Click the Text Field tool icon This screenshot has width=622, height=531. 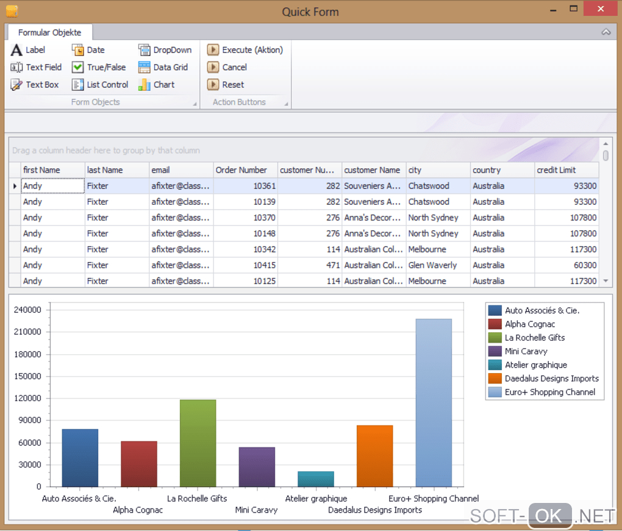[x=16, y=68]
